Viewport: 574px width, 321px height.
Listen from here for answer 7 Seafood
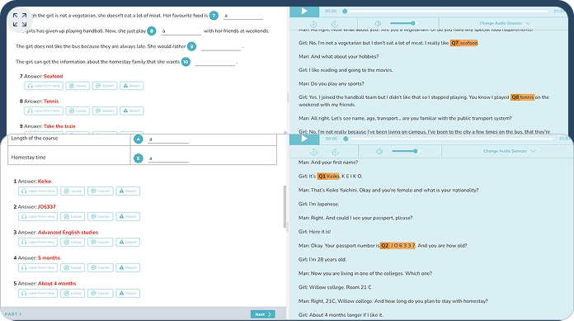click(44, 86)
